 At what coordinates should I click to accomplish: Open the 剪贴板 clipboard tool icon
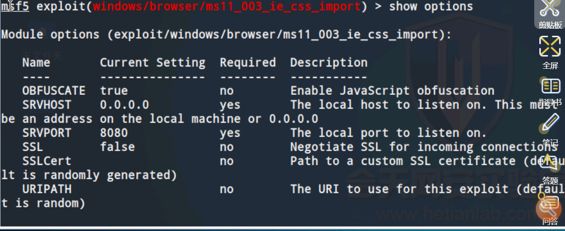click(x=550, y=8)
